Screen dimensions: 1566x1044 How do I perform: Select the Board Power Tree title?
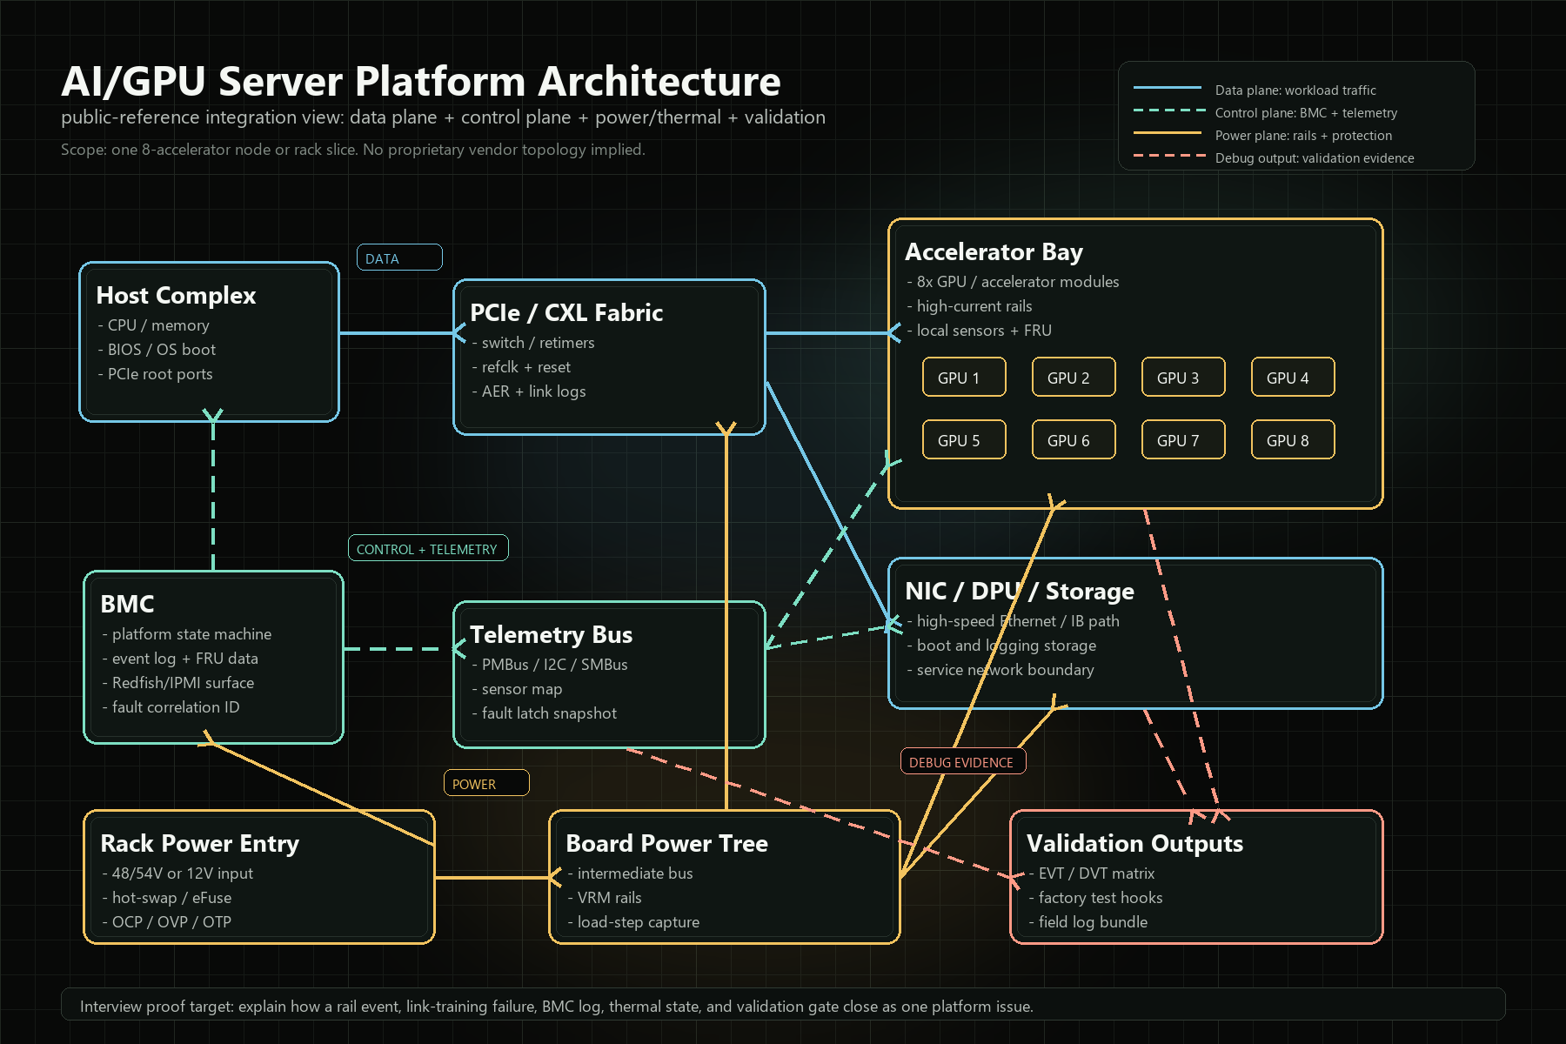[666, 844]
